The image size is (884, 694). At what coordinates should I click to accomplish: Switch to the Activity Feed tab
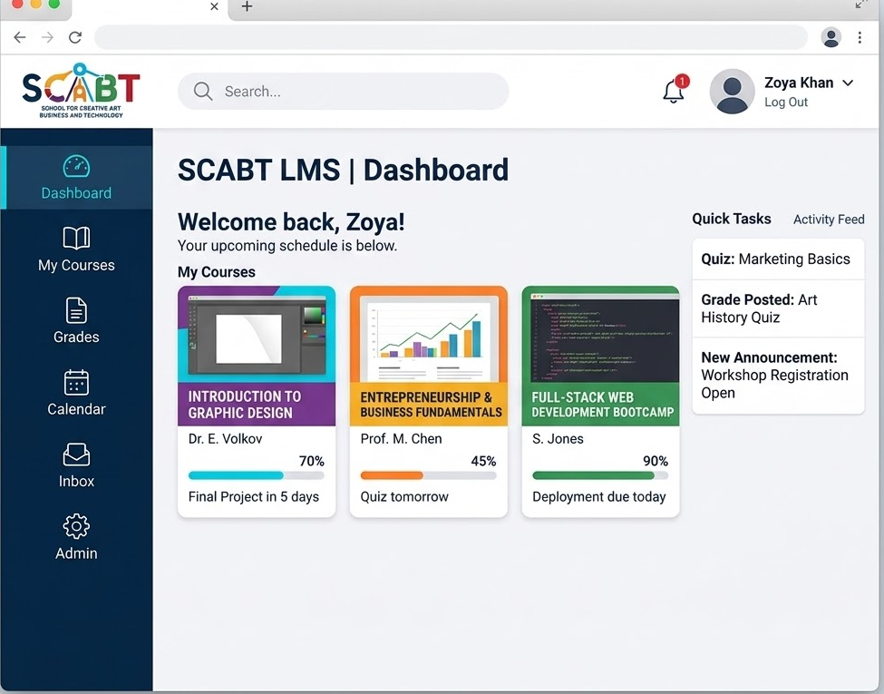(x=829, y=219)
